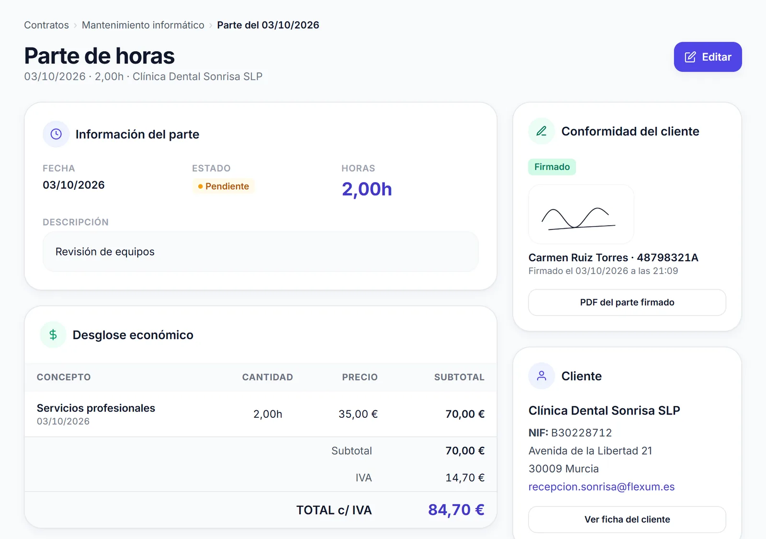Click the recepcion.sonrisa@flexum.es email link
766x539 pixels.
point(601,487)
